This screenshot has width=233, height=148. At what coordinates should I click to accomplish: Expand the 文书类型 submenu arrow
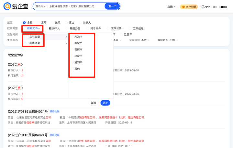(x=66, y=37)
